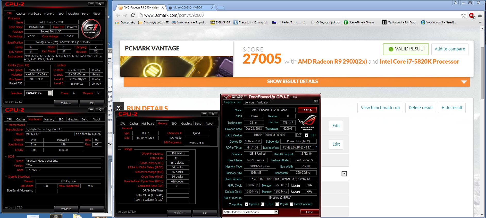Bookmark this page with the star icon
The width and height of the screenshot is (486, 218).
pyautogui.click(x=463, y=15)
